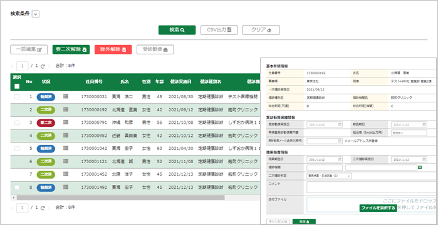Screen dimensions: 438x225
Task: Click the red 除外解除 button
Action: 113,49
